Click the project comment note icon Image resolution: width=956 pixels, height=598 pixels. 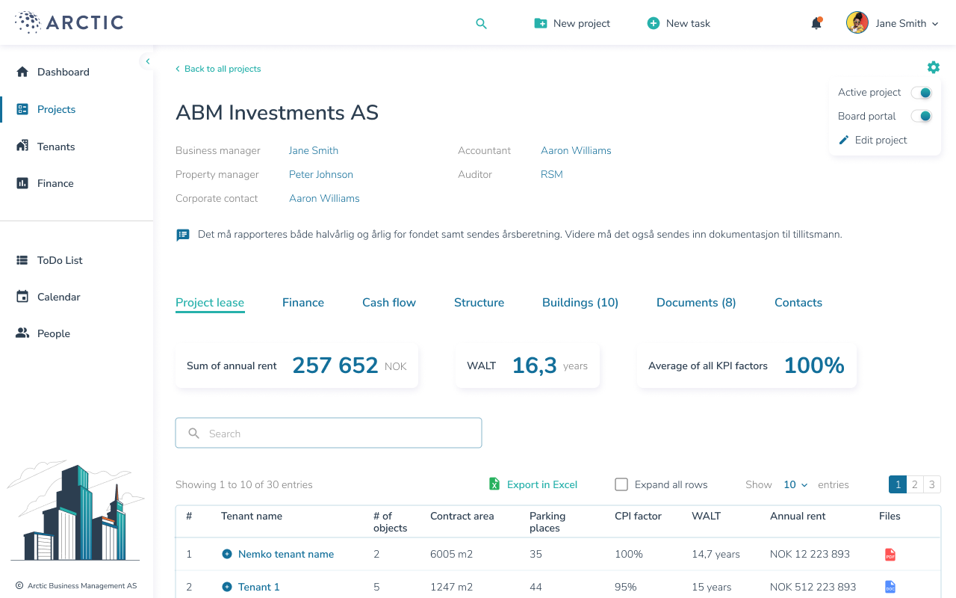(x=183, y=235)
